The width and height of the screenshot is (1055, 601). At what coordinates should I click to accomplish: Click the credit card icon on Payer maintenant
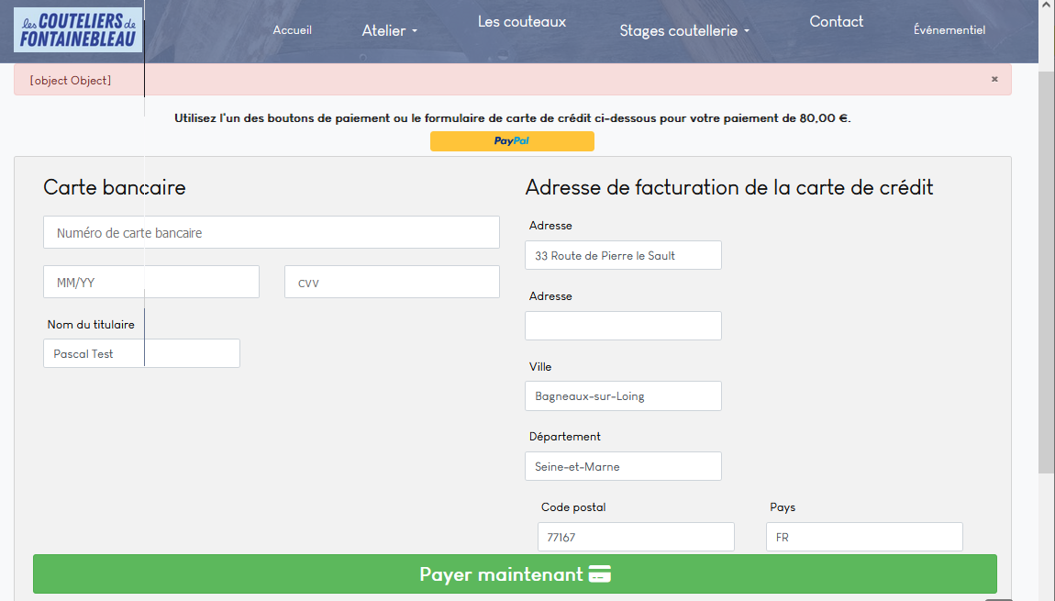click(x=599, y=574)
